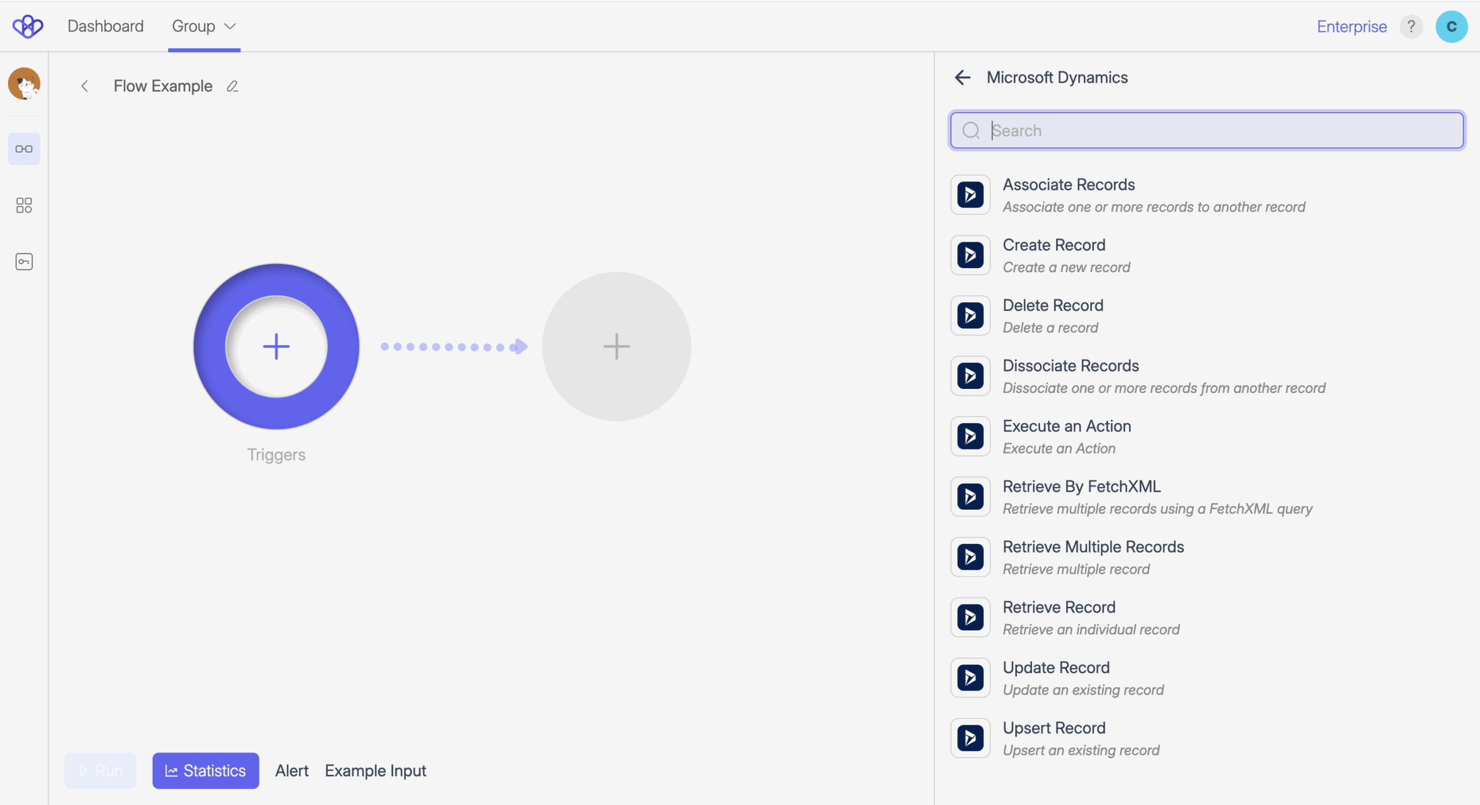Open the Enterprise link
The height and width of the screenshot is (805, 1480).
pyautogui.click(x=1351, y=27)
